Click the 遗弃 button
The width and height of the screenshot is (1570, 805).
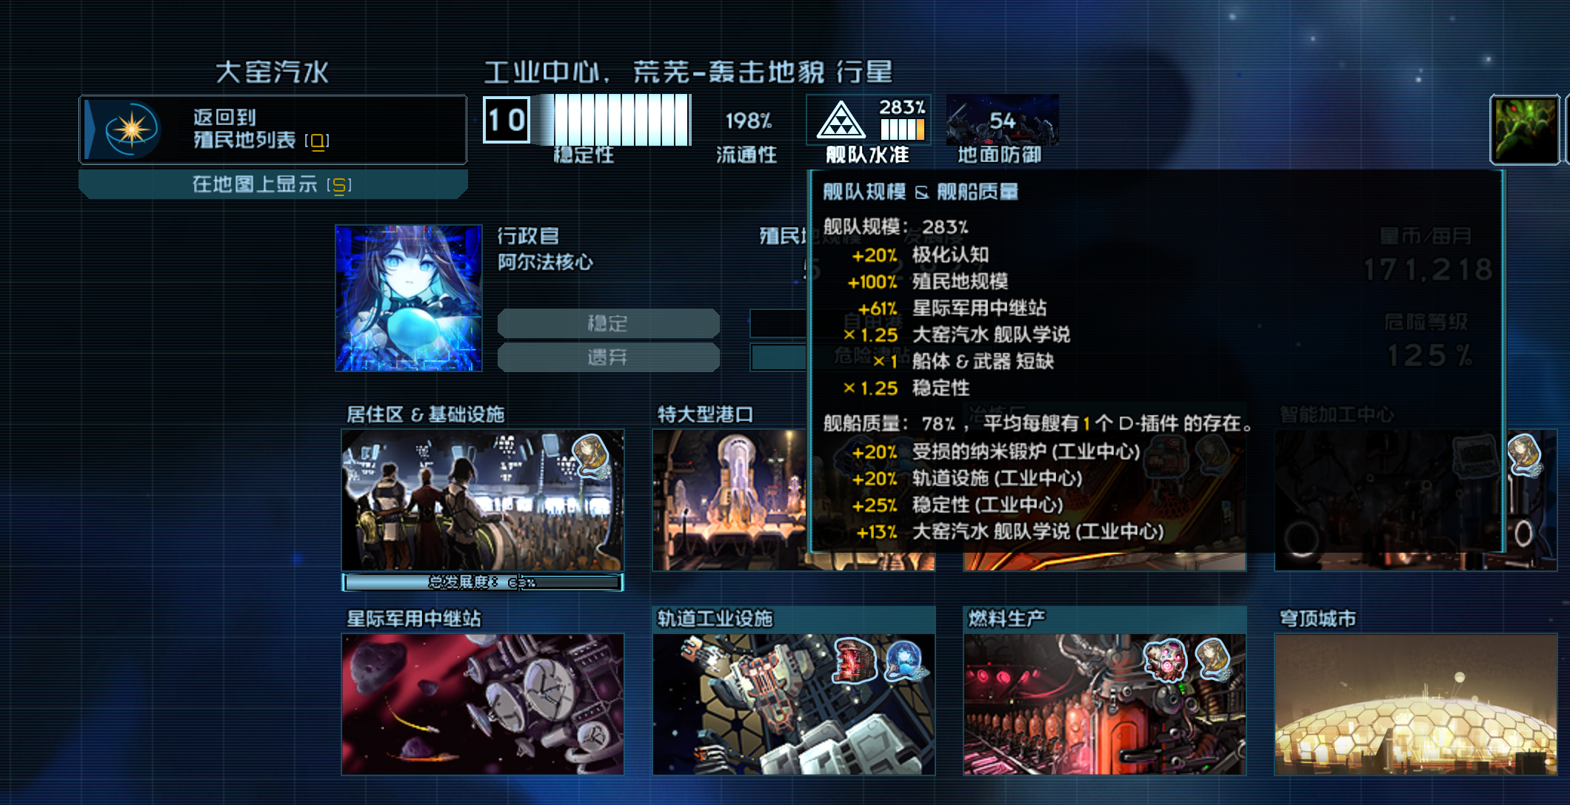(608, 357)
